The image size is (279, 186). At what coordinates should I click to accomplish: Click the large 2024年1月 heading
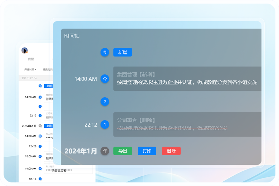(x=80, y=151)
